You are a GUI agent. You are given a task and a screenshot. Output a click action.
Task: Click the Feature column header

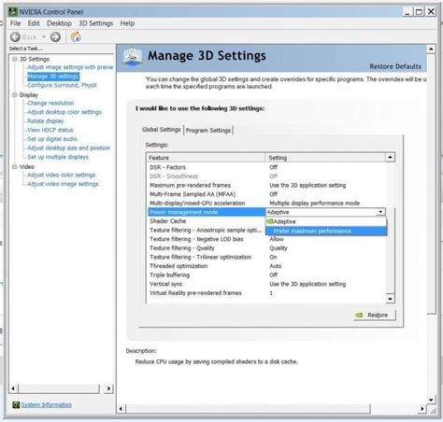coord(206,158)
